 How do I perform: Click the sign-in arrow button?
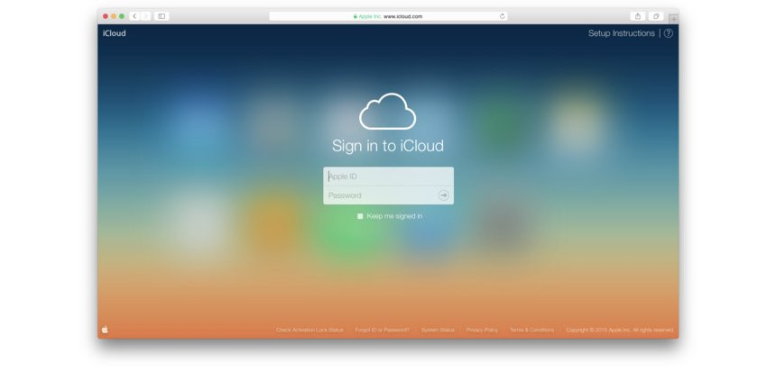pos(443,195)
